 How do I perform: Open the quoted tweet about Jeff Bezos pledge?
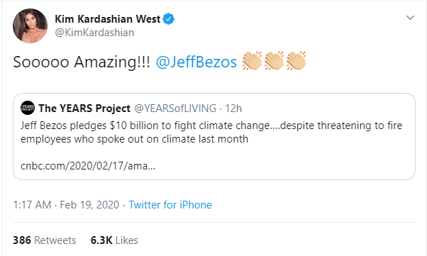pos(214,136)
